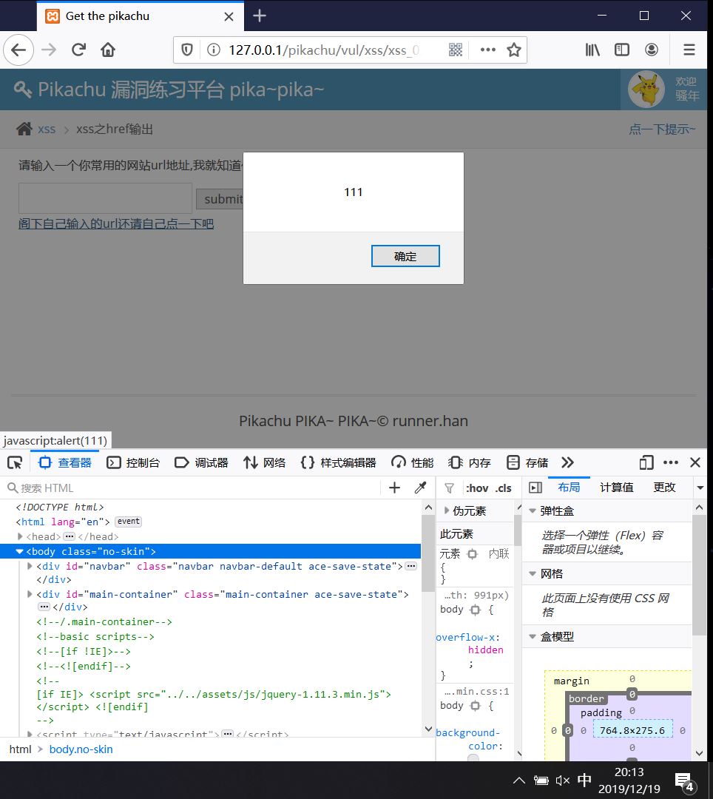Toggle the .cls class panel
Image resolution: width=713 pixels, height=799 pixels.
coord(503,488)
